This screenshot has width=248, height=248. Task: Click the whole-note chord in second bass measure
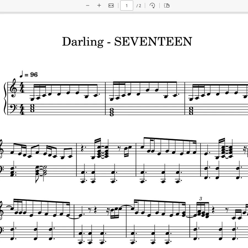click(112, 112)
